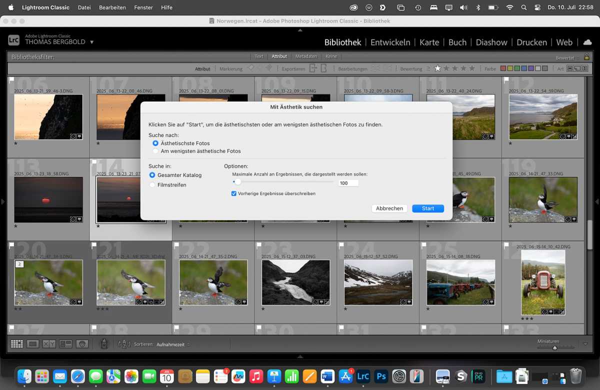Open the 'Bewertet' filter preset dropdown
600x390 pixels.
pos(567,58)
